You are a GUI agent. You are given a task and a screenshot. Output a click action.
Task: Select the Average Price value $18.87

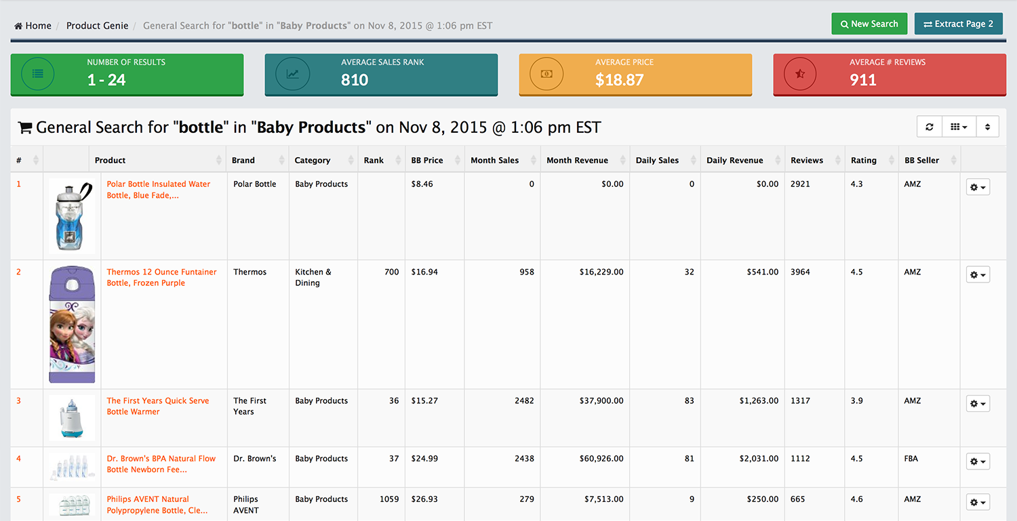[x=619, y=80]
